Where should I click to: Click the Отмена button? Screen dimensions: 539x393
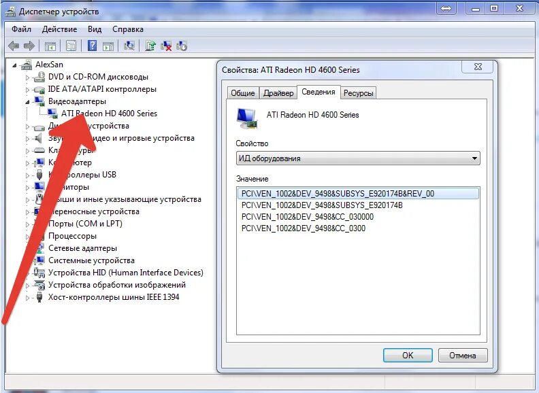pos(463,355)
